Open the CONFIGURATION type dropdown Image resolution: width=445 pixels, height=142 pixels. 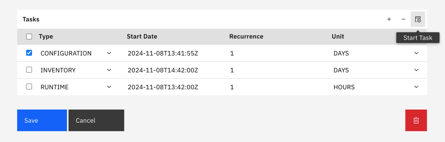[x=109, y=53]
